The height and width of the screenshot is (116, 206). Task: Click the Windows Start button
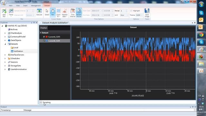201,4
